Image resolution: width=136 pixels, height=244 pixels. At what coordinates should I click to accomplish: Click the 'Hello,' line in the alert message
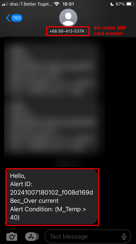(x=18, y=176)
